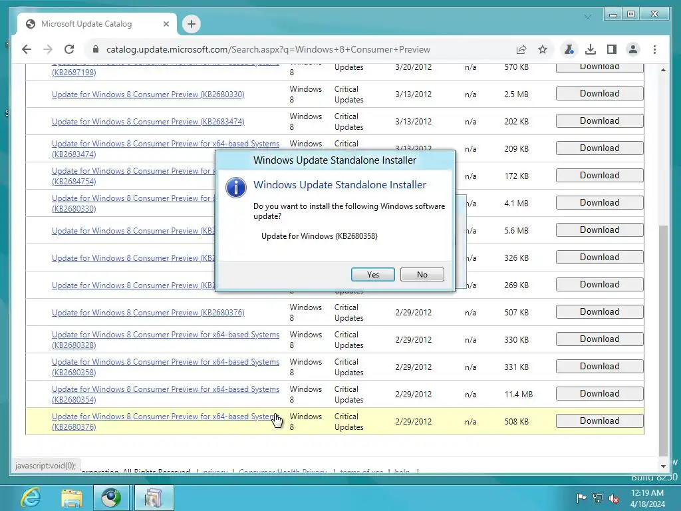The height and width of the screenshot is (511, 681).
Task: Click the forward navigation arrow
Action: tap(48, 49)
